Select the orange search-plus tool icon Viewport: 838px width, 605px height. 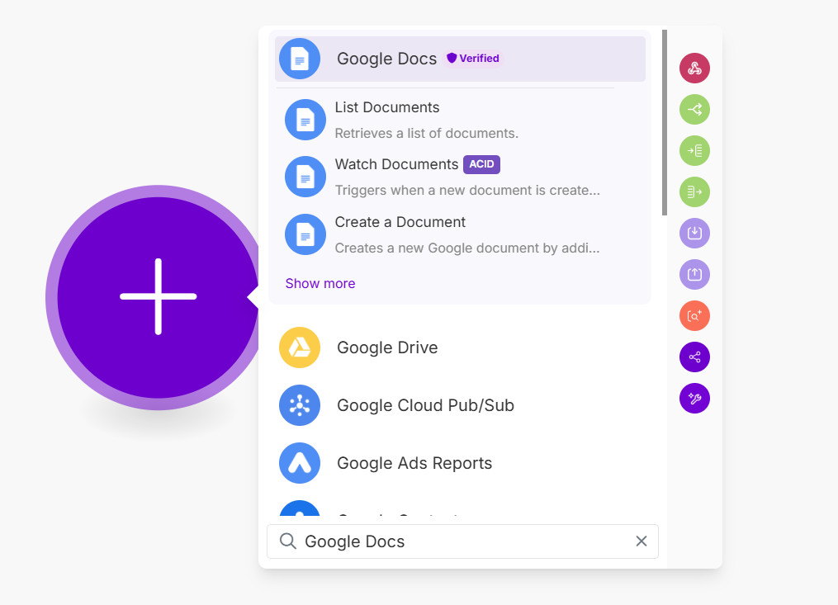point(695,316)
